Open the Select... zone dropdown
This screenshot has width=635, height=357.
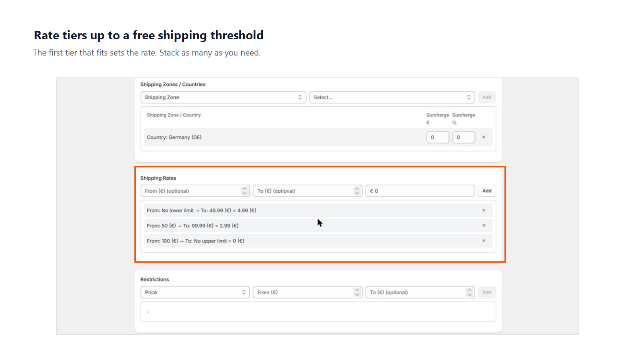click(392, 97)
